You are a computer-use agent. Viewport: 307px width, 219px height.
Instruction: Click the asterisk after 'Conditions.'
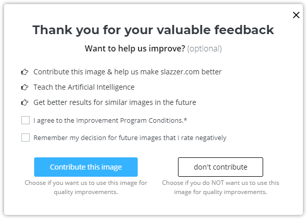click(x=185, y=120)
